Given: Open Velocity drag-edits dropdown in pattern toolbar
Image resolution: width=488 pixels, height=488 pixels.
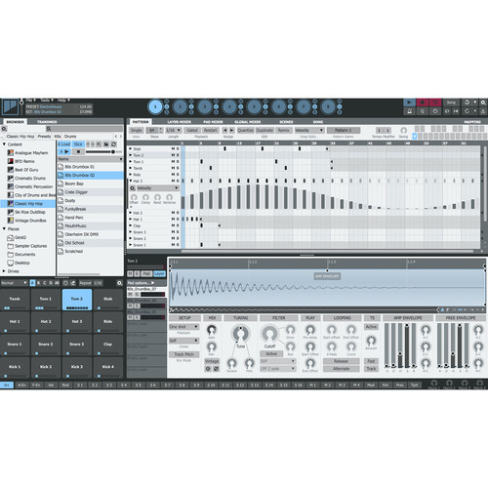Looking at the screenshot, I should [309, 130].
